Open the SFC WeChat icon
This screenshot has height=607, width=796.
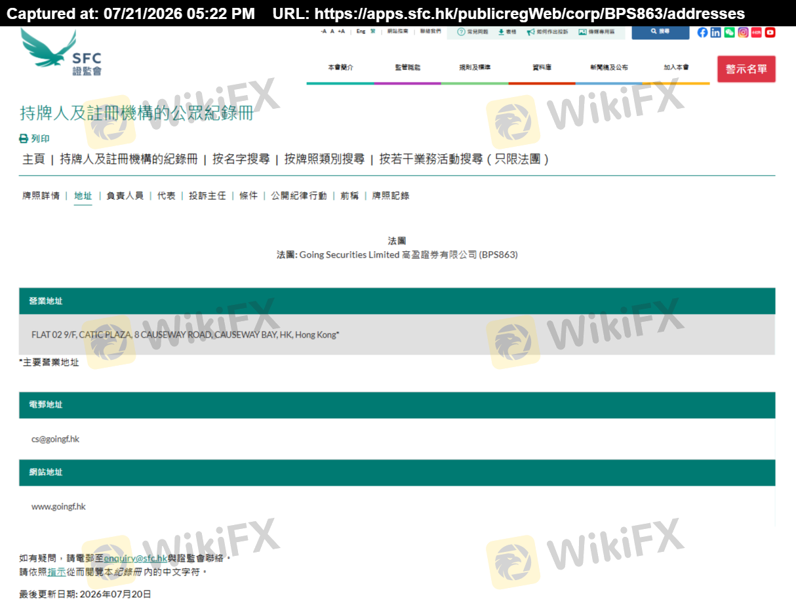729,32
